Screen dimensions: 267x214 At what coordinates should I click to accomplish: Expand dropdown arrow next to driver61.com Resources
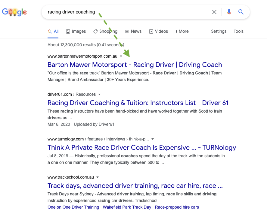pyautogui.click(x=99, y=95)
